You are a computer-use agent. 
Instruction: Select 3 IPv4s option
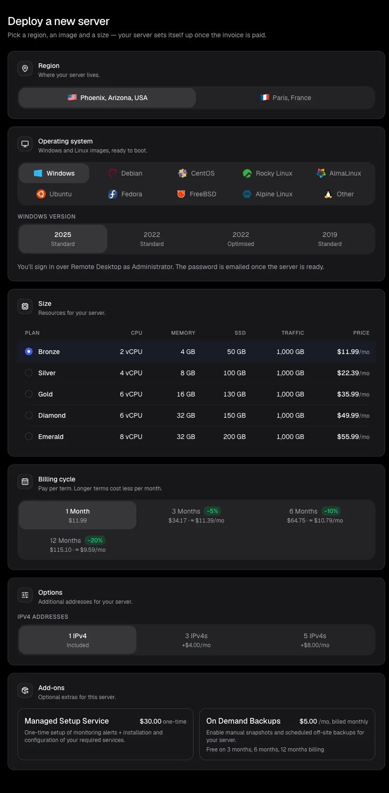[x=196, y=640]
